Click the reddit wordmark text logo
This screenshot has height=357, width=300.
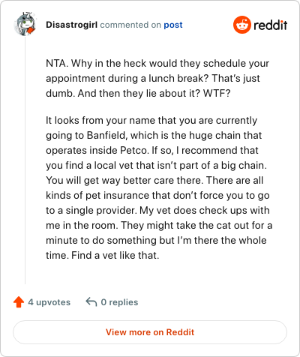270,25
